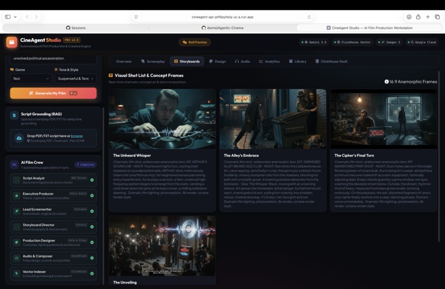Click The Cipher's Final Turn title text
The height and width of the screenshot is (289, 445).
coord(354,156)
